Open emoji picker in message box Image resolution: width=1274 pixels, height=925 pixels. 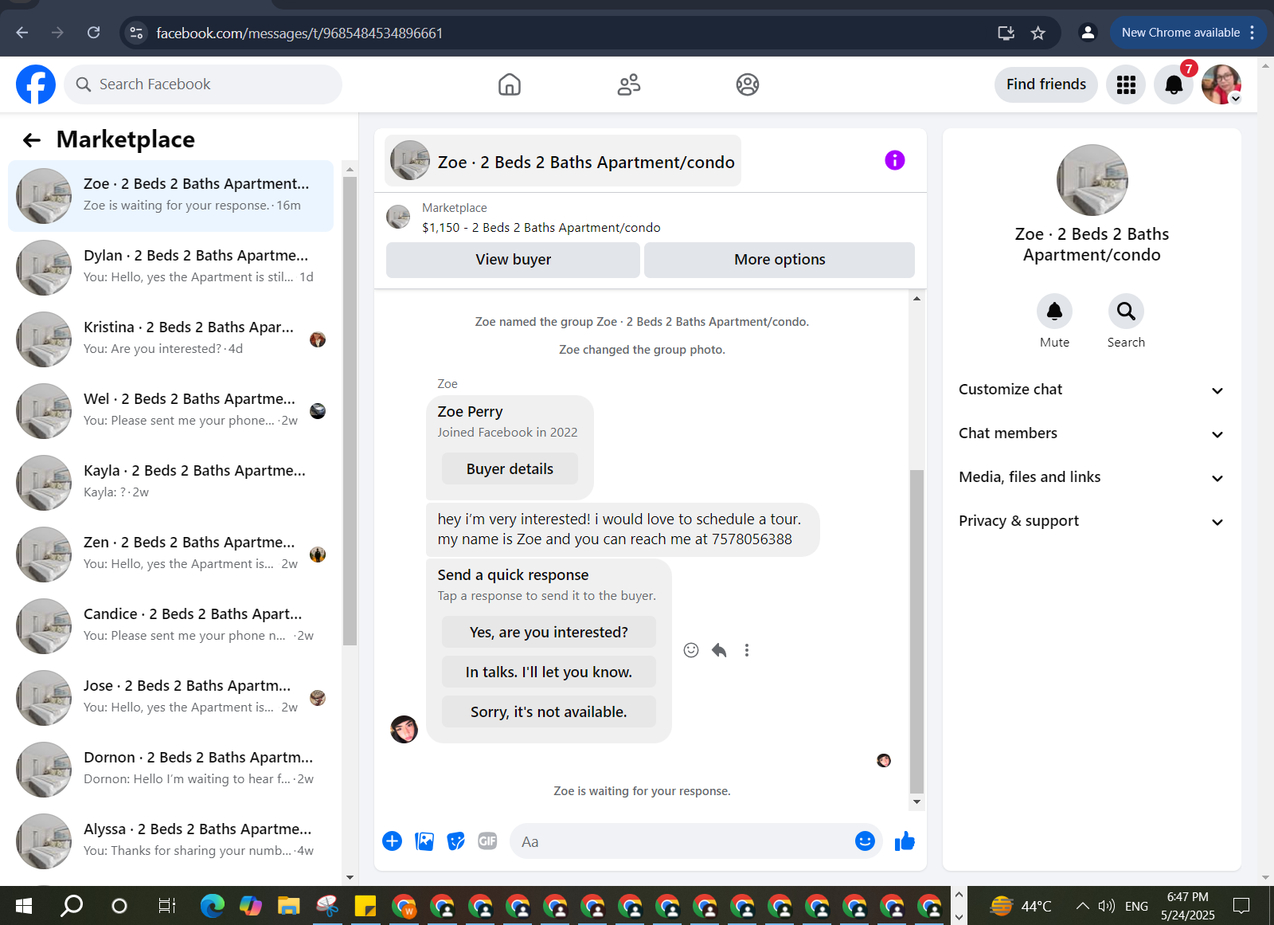coord(865,841)
